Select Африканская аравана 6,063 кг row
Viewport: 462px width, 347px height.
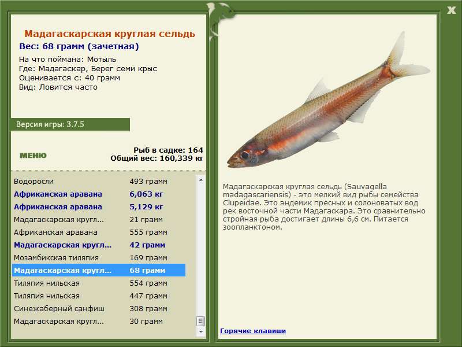[x=99, y=194]
